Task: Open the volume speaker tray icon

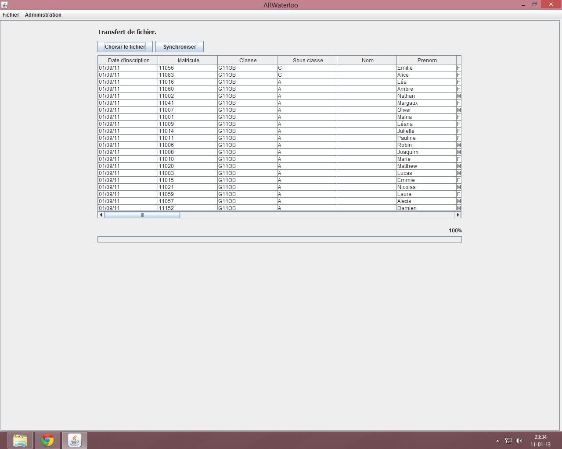Action: click(x=519, y=441)
